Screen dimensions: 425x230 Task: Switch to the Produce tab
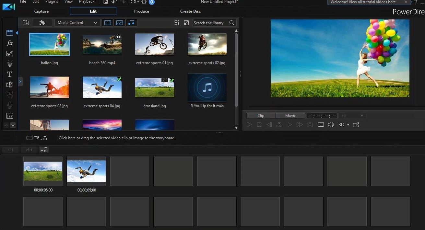click(x=142, y=11)
